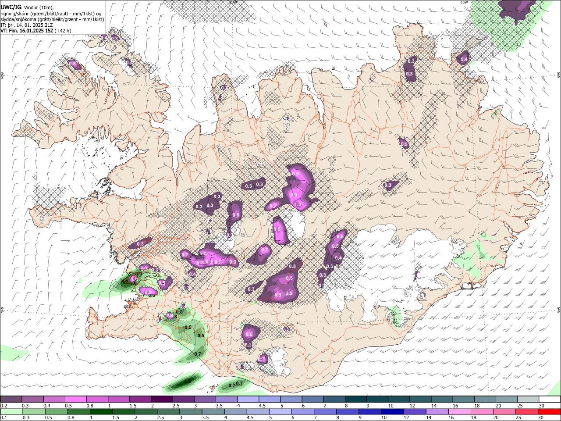
Task: Pick dark purple upper swatch between 2 and 2.5
Action: tap(162, 400)
